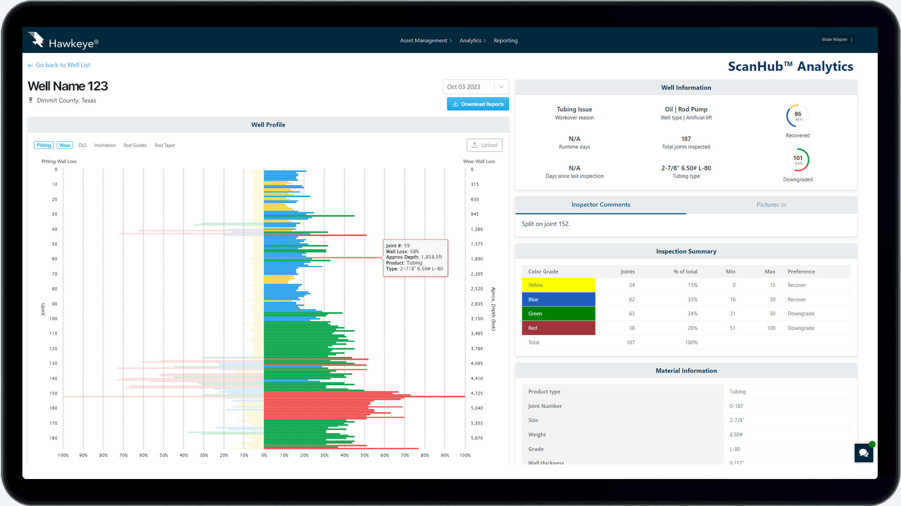
Task: Enable the Inclination chart overlay
Action: pos(105,145)
